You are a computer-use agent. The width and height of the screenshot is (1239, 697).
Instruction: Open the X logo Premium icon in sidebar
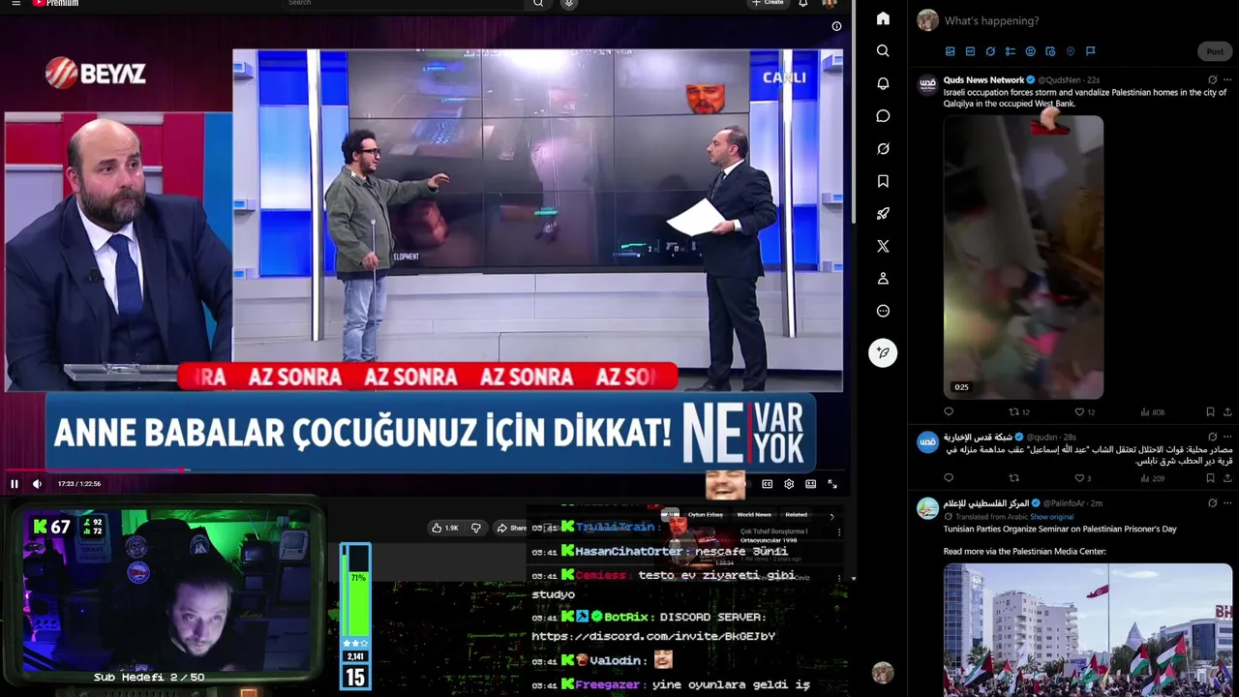point(883,247)
